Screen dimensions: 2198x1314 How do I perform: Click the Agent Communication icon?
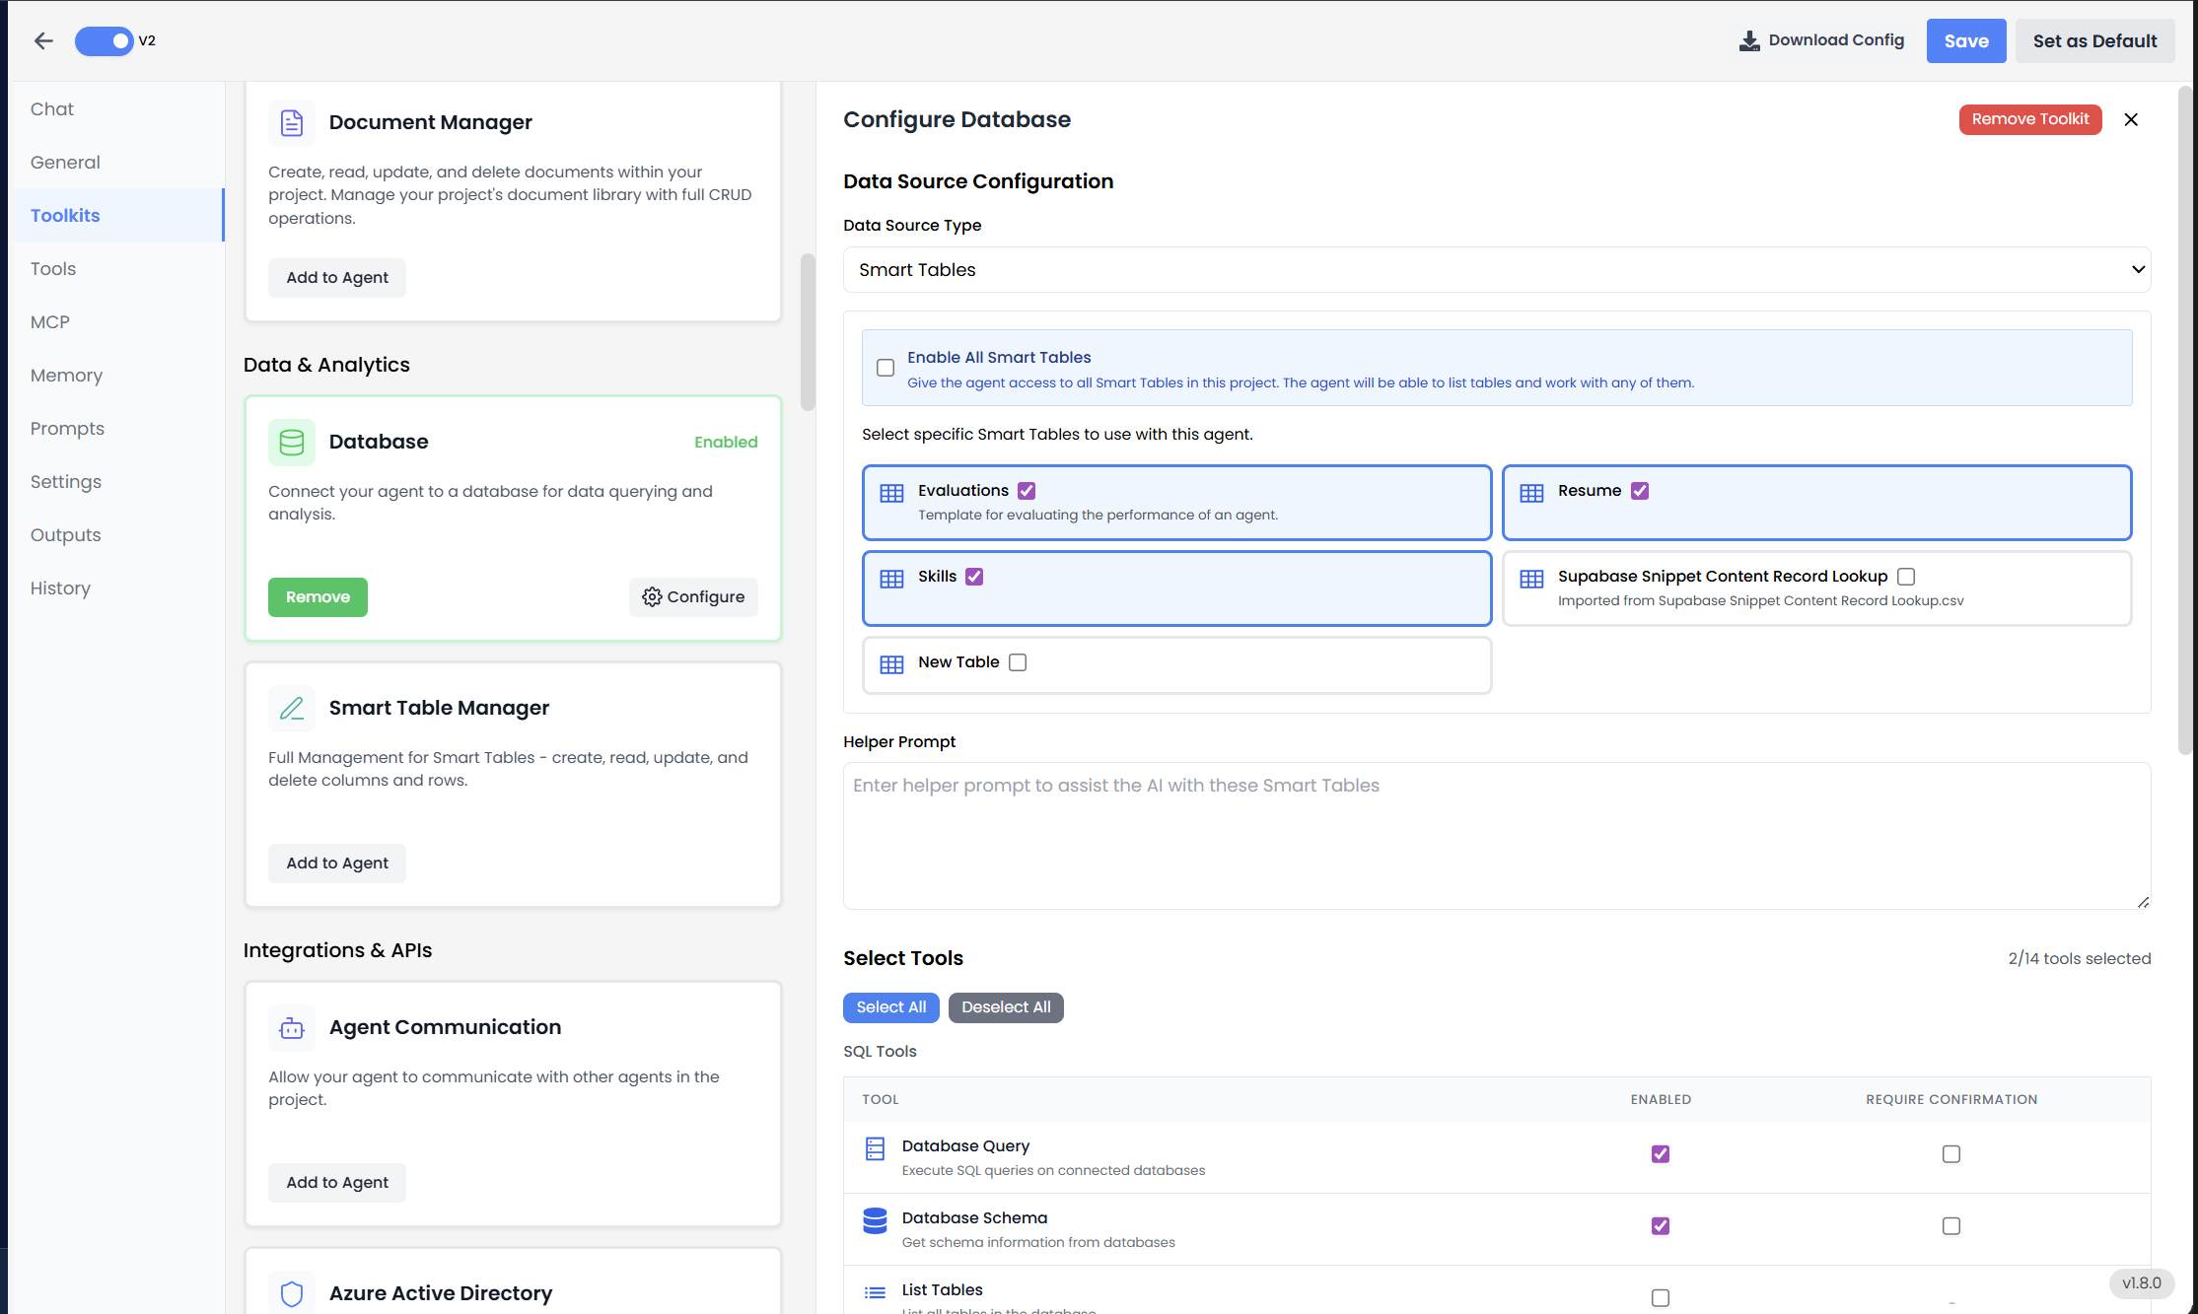coord(291,1027)
